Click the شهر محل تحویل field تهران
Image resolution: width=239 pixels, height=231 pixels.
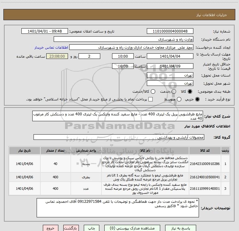click(x=170, y=83)
